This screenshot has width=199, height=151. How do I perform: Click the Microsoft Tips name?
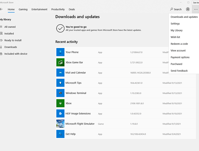coord(73,83)
